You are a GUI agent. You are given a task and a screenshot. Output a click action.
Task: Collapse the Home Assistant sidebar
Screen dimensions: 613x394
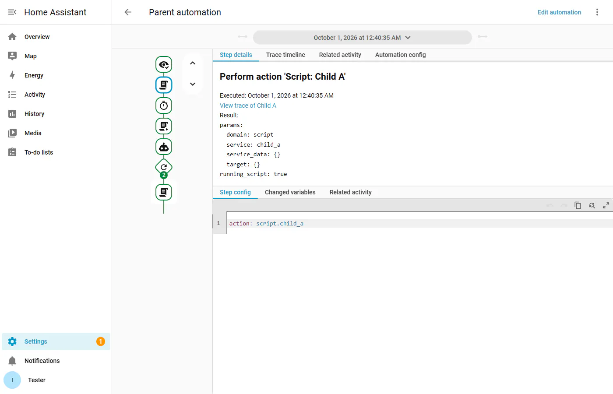point(12,12)
